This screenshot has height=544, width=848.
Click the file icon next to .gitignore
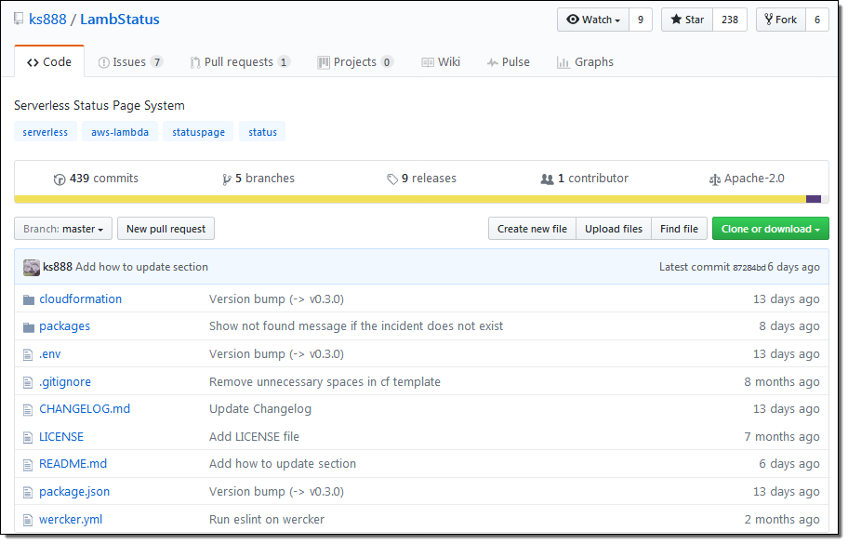pyautogui.click(x=28, y=383)
